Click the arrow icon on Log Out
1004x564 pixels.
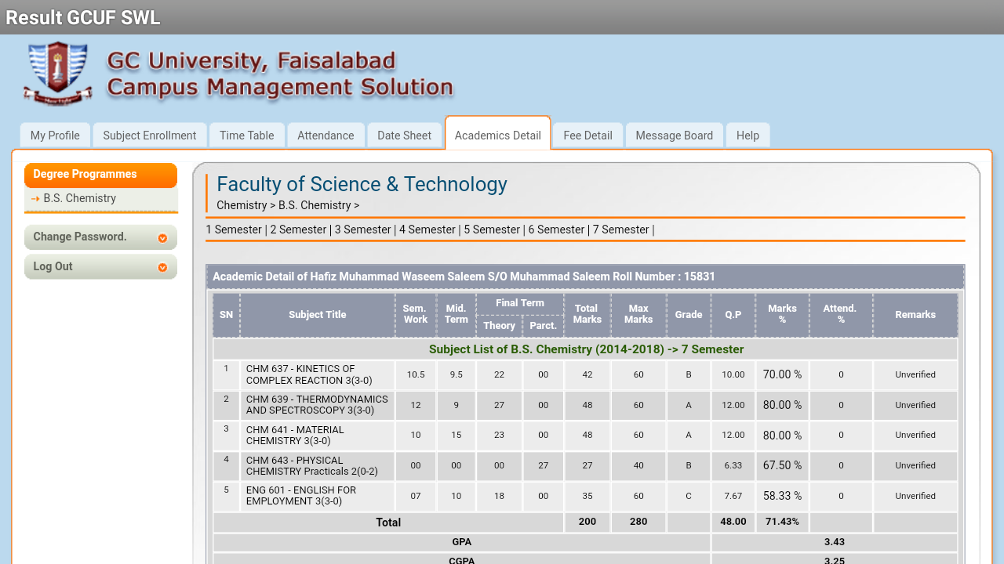(162, 267)
